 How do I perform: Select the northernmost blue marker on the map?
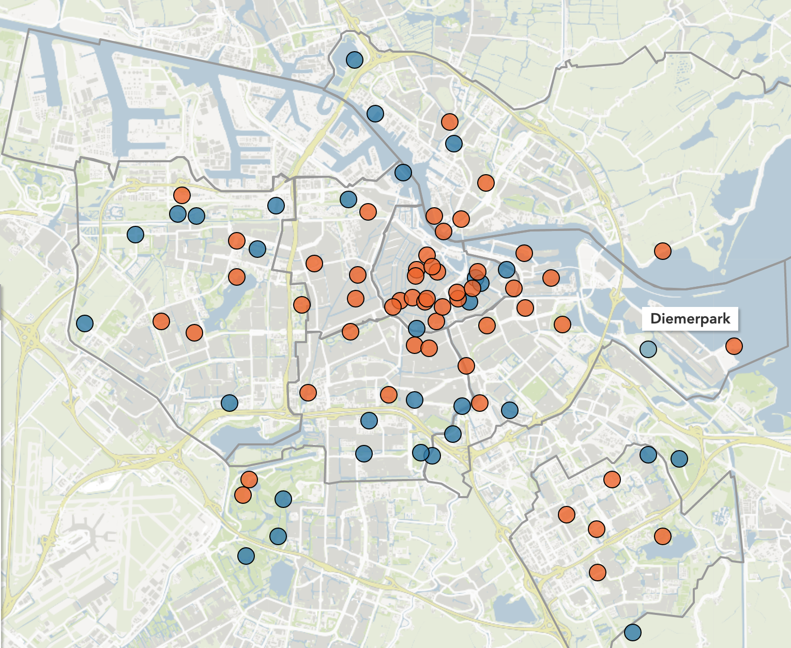pyautogui.click(x=354, y=60)
